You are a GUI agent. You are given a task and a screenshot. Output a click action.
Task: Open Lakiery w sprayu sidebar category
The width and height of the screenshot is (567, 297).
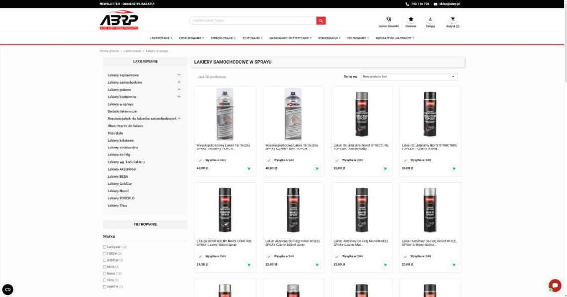point(120,104)
